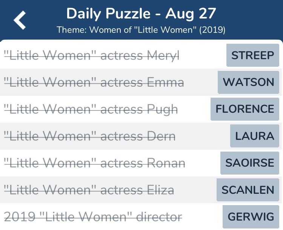Click the Theme subtitle in the header
The image size is (283, 230).
(x=141, y=30)
